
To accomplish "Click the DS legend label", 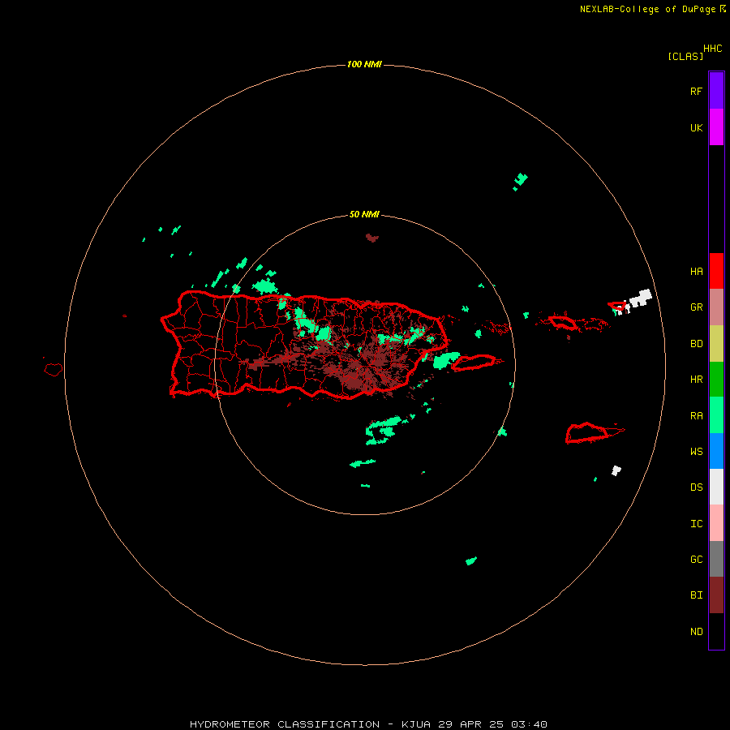I will point(696,487).
